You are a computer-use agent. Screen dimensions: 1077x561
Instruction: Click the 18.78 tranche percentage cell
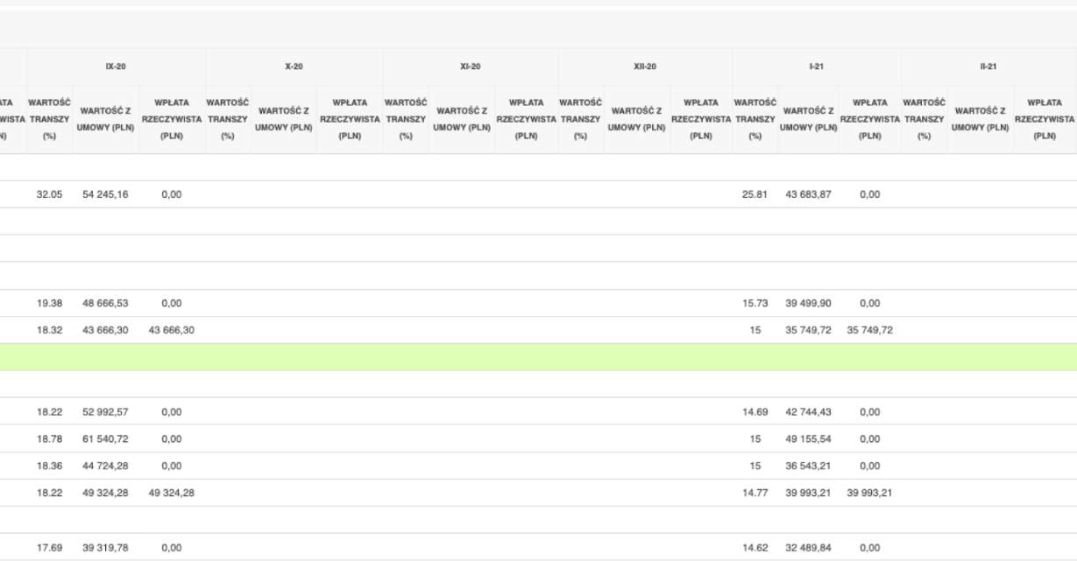(x=49, y=438)
